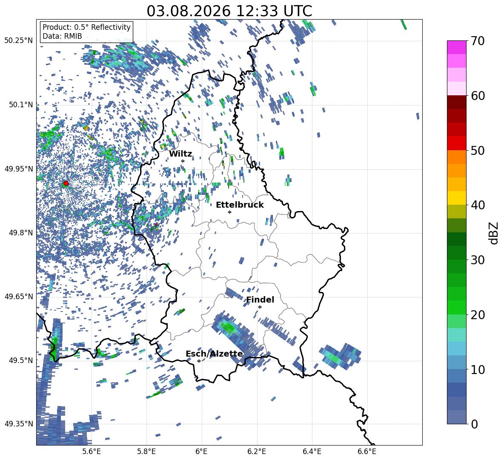Click the 49.8°N latitude tick label
This screenshot has height=460, width=504.
pos(19,233)
